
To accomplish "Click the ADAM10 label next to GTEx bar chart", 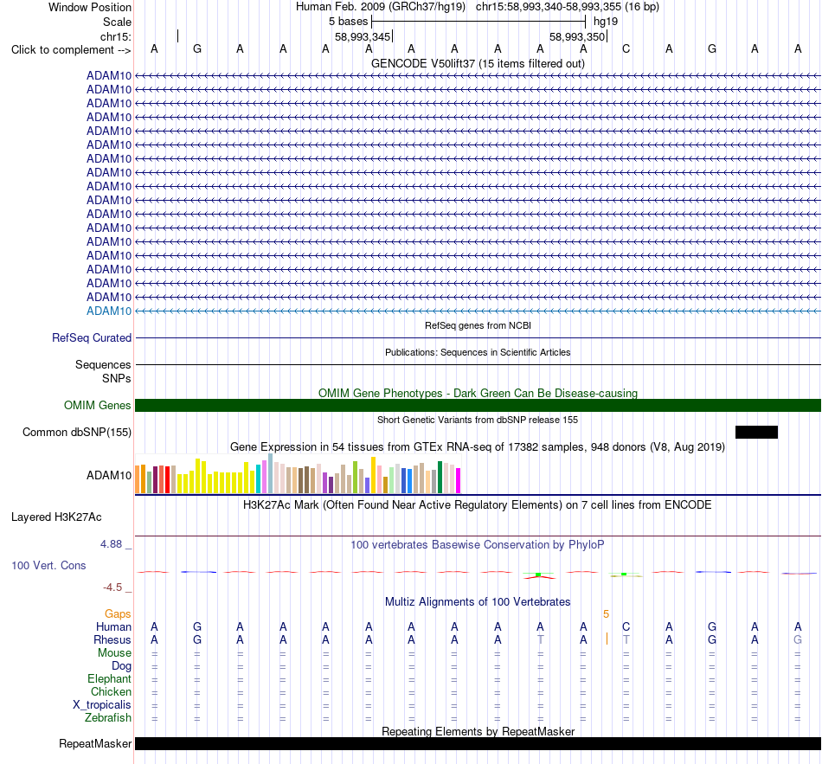I will point(109,475).
